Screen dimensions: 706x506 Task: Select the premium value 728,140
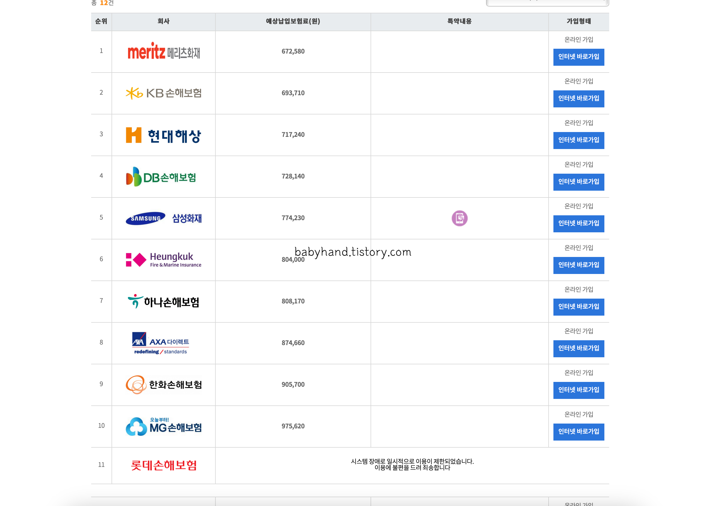pyautogui.click(x=293, y=176)
